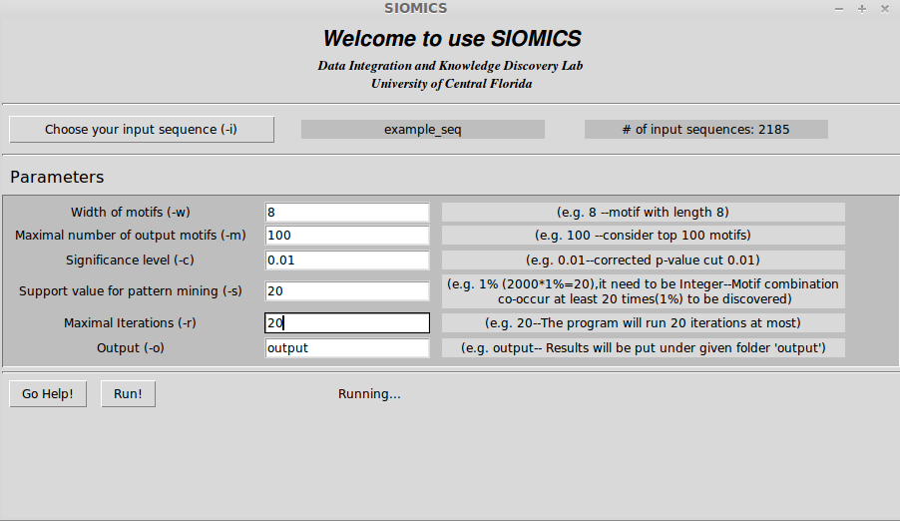Click the '# of input sequences: 2185' label
Screen dimensions: 900x521
coord(706,129)
